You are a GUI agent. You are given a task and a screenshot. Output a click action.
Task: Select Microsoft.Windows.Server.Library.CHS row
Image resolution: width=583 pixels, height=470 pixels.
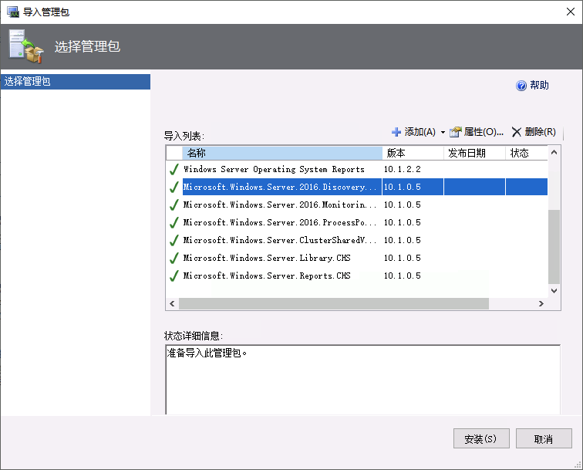click(x=357, y=258)
